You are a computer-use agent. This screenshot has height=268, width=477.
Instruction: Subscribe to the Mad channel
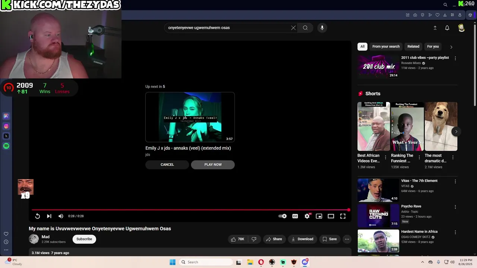(x=84, y=239)
